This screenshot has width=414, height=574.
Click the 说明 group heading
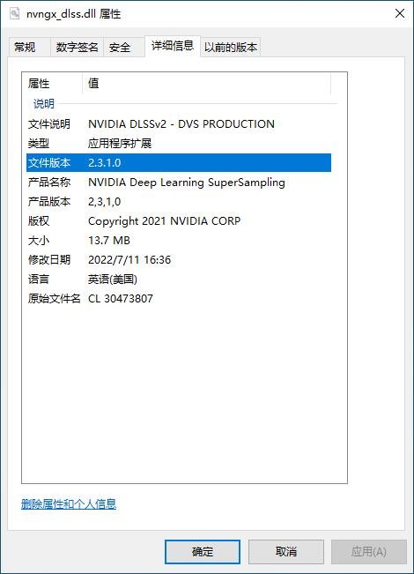click(x=44, y=104)
